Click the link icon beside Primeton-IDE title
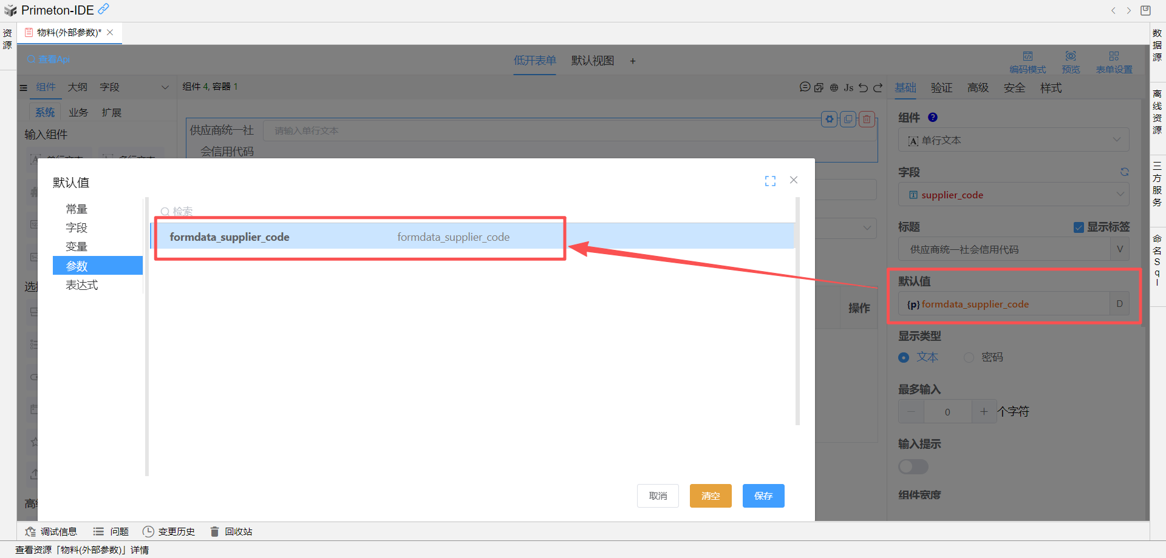Image resolution: width=1166 pixels, height=558 pixels. point(104,8)
